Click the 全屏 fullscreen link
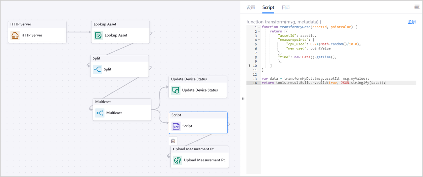Screen dimensions: 423x177 tap(412, 22)
